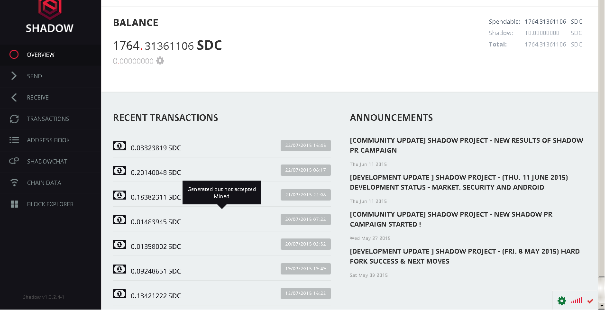605x311 pixels.
Task: Open New Shadow PR Campaign Started announcement
Action: 451,219
